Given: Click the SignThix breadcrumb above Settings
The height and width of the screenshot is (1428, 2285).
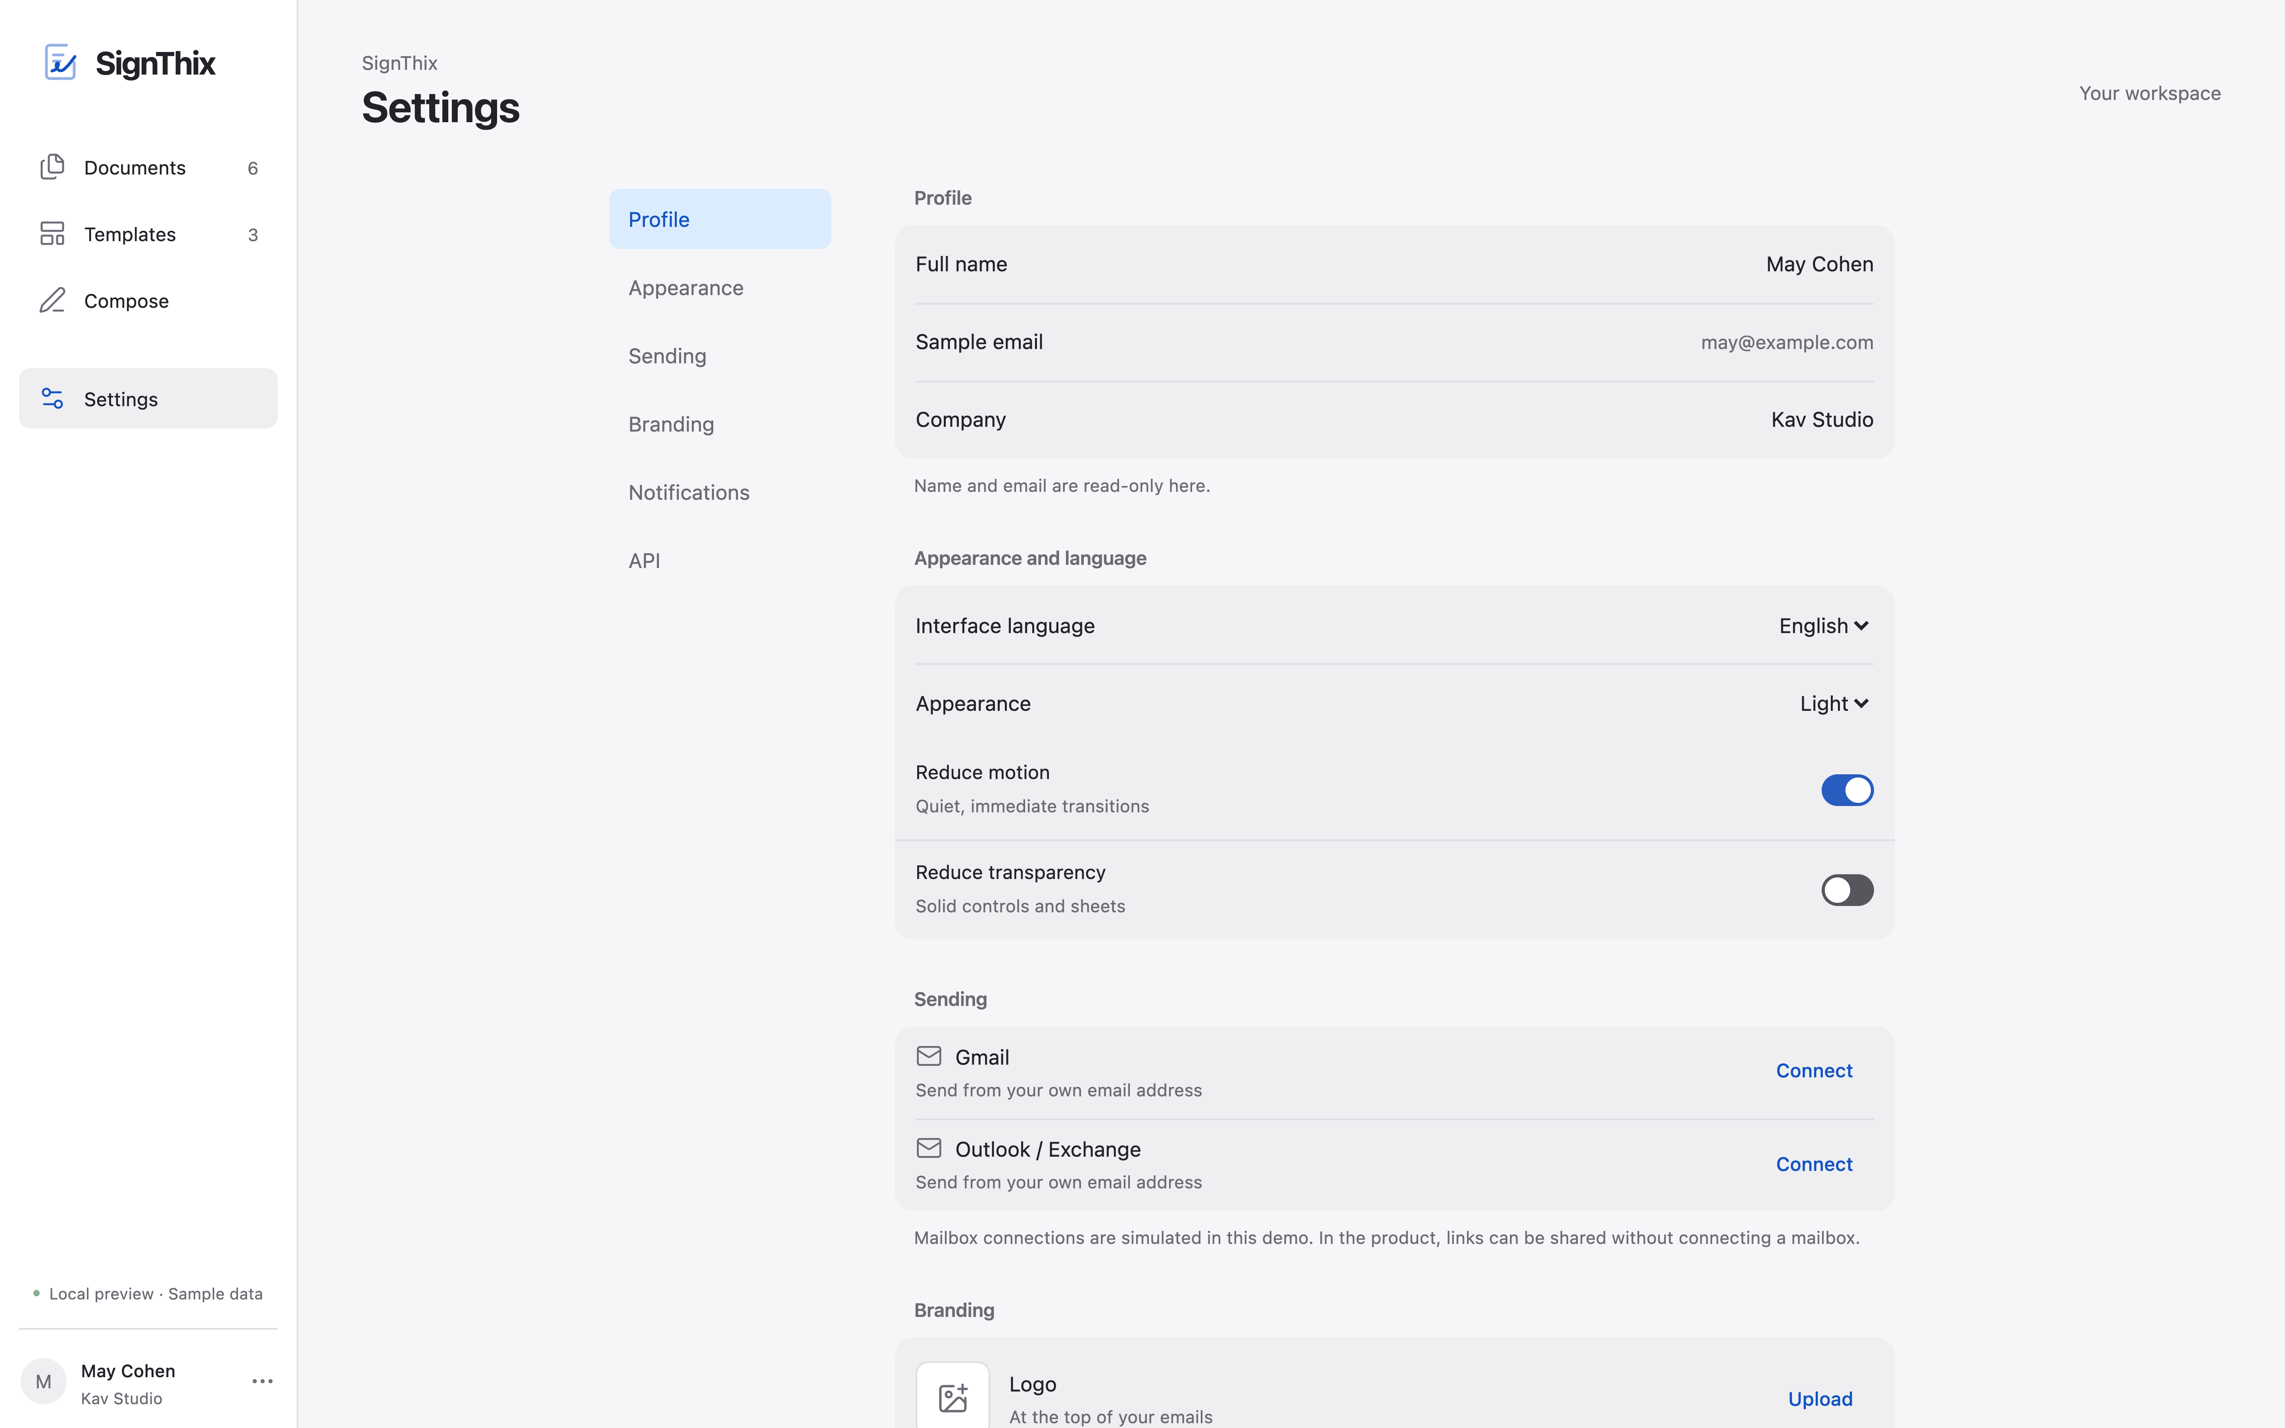Looking at the screenshot, I should coord(399,63).
